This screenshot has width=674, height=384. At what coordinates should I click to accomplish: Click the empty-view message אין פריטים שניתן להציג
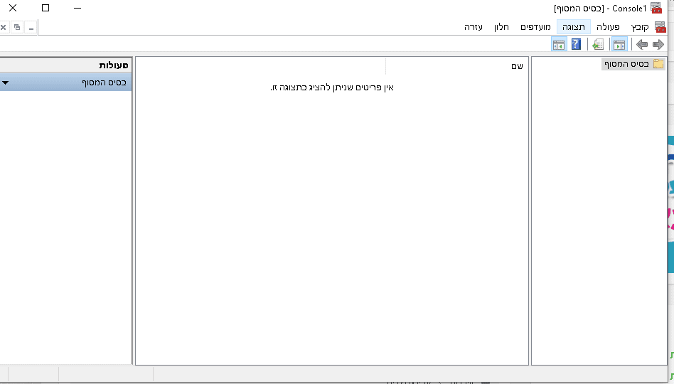pos(332,87)
